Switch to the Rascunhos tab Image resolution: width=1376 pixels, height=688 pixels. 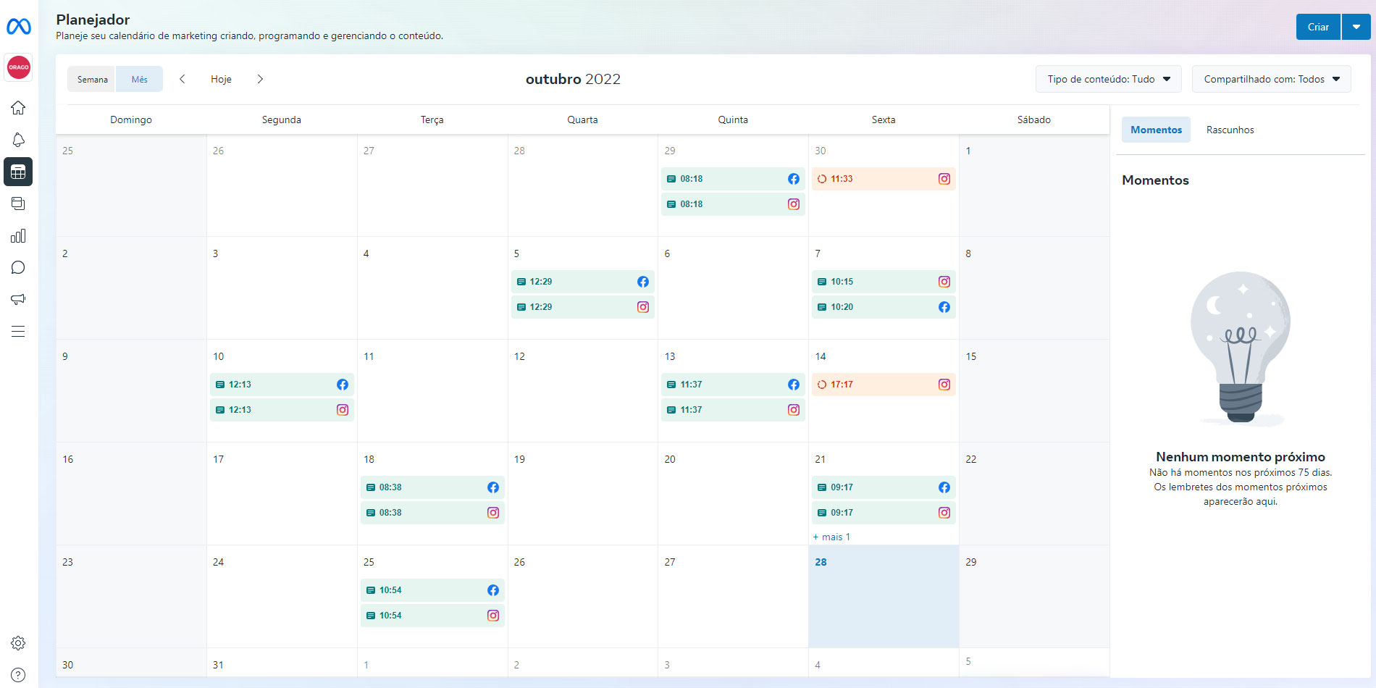pos(1230,130)
